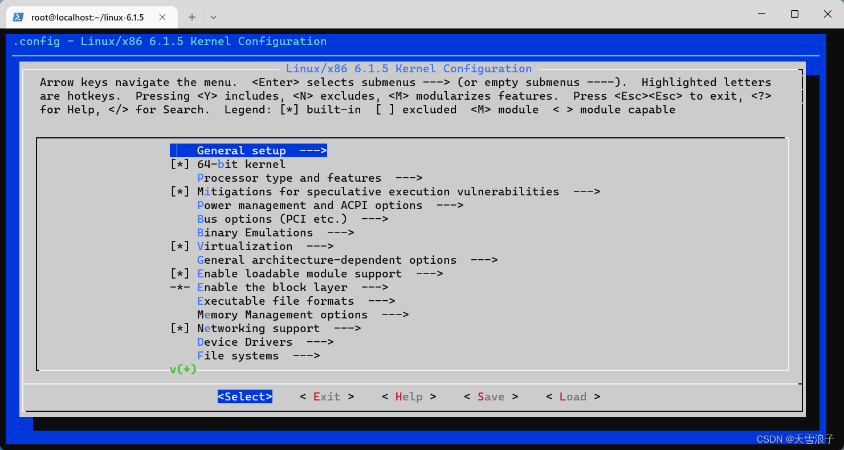
Task: Minimize the terminal window
Action: (761, 14)
